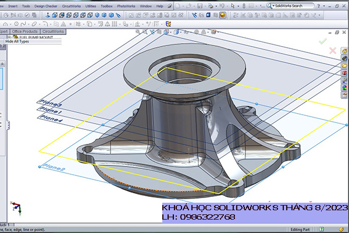Click the Normal To view icon
349x233 pixels.
click(x=48, y=15)
